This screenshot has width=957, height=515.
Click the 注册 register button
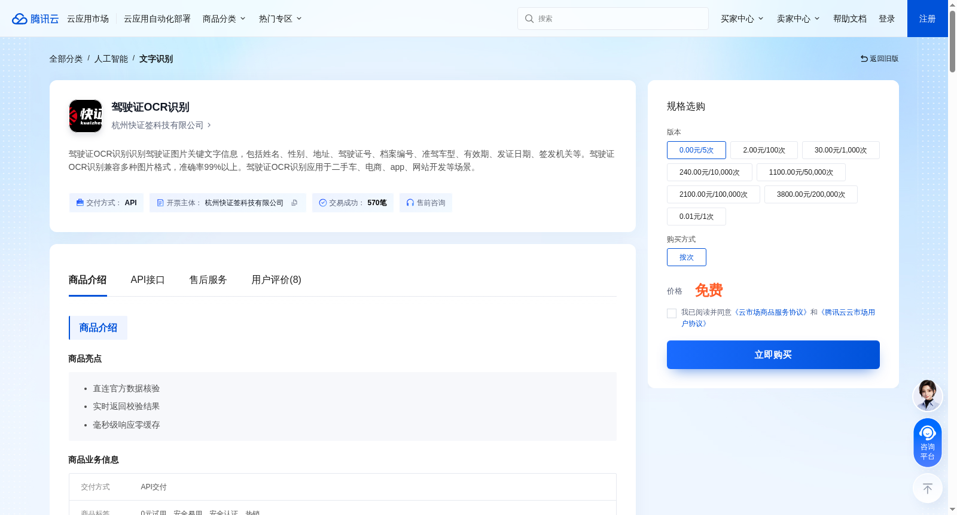(928, 19)
